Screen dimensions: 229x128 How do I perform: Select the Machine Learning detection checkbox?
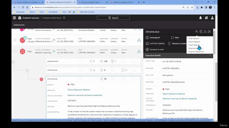[x=15, y=51]
